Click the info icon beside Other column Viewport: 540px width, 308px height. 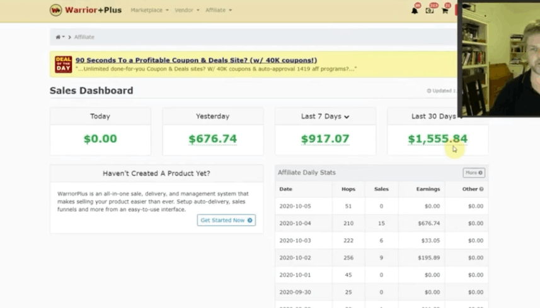tap(481, 189)
